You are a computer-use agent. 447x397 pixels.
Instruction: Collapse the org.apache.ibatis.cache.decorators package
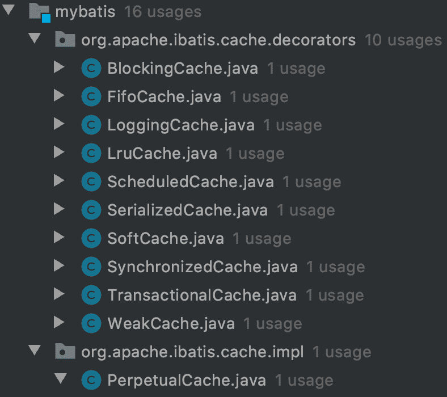point(35,38)
